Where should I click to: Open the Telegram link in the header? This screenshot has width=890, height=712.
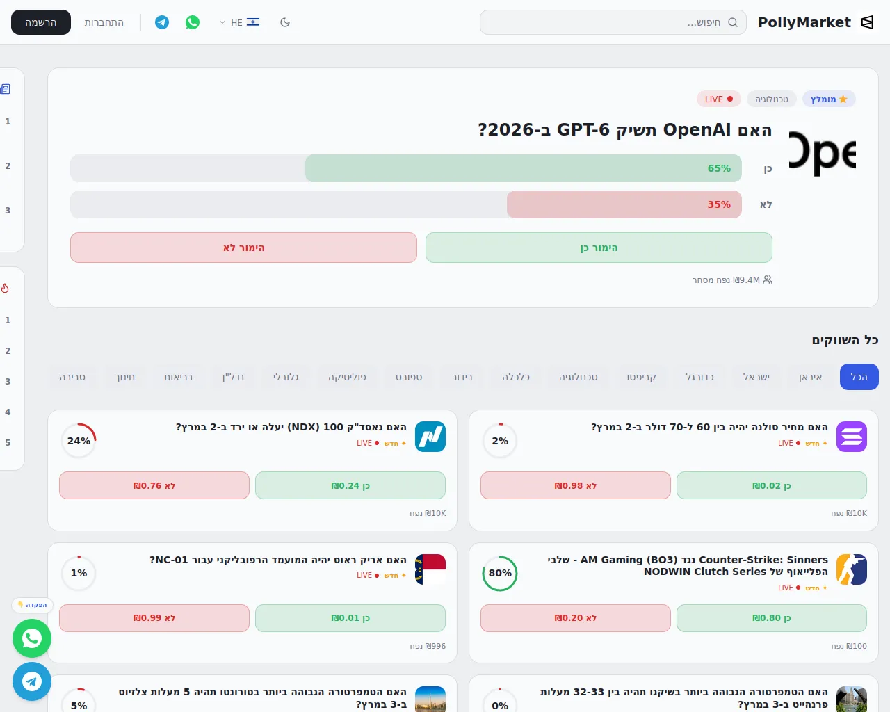pyautogui.click(x=162, y=22)
